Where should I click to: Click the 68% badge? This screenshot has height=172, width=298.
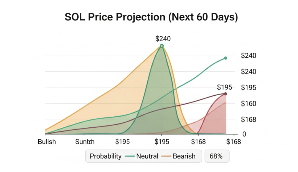(x=216, y=156)
